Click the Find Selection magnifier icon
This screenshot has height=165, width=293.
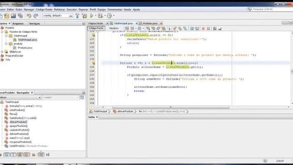click(148, 28)
